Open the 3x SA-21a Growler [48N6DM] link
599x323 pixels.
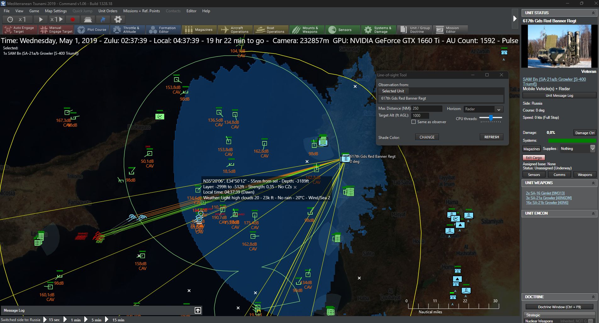(549, 198)
